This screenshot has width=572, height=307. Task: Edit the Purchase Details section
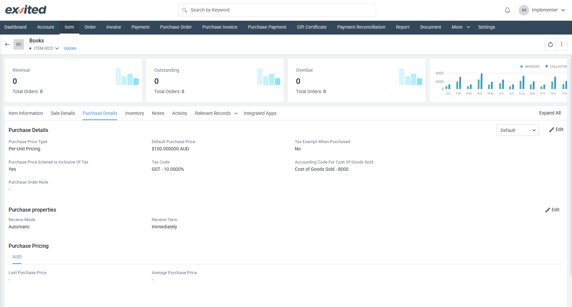coord(556,130)
